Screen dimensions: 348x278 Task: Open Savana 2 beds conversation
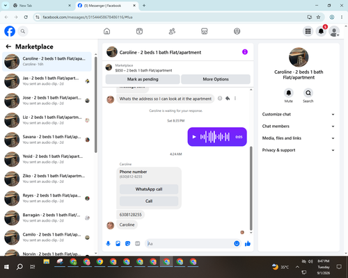(x=47, y=140)
